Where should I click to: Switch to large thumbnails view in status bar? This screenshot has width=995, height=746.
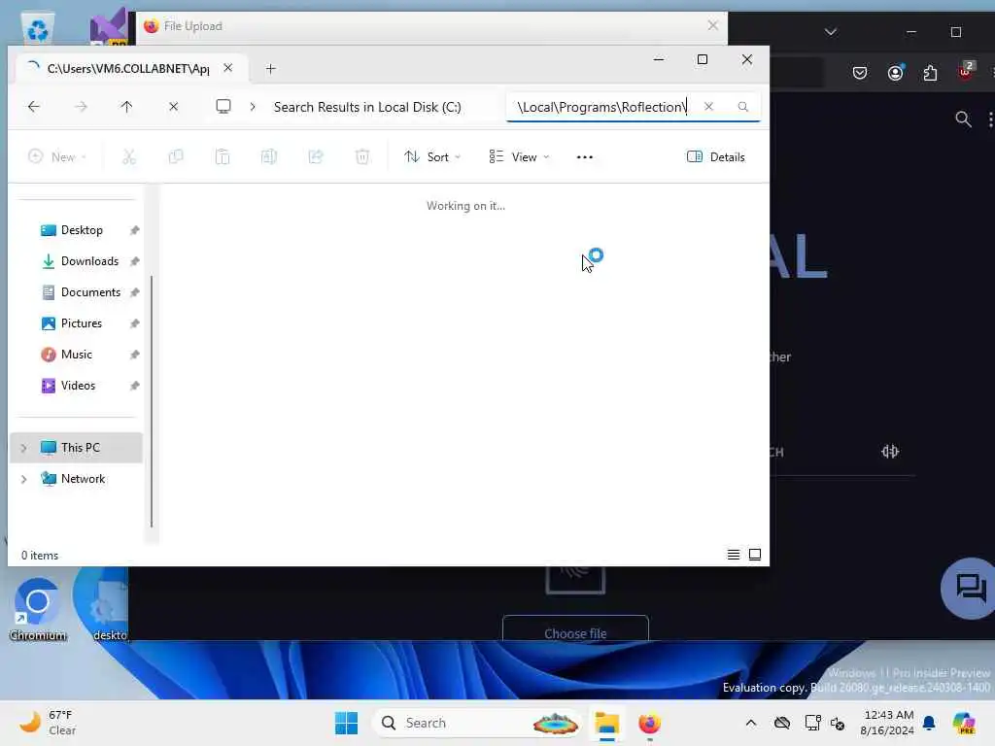[754, 555]
